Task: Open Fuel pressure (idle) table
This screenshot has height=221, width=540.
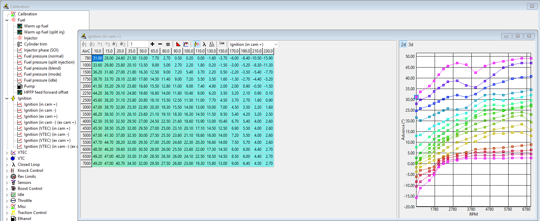Action: click(40, 80)
